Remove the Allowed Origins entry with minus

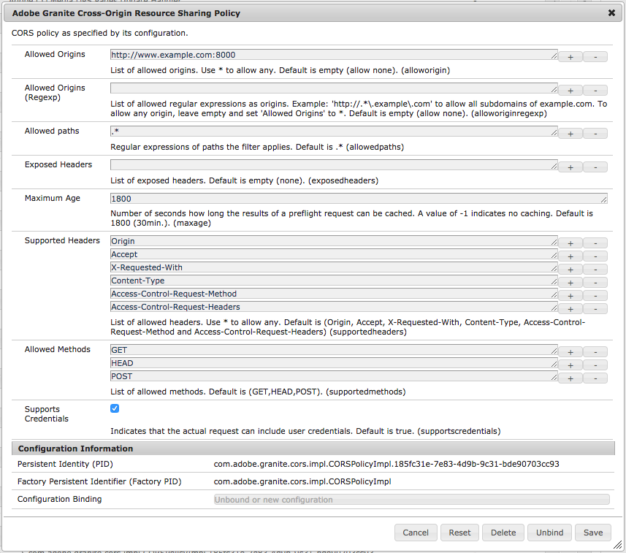[595, 57]
